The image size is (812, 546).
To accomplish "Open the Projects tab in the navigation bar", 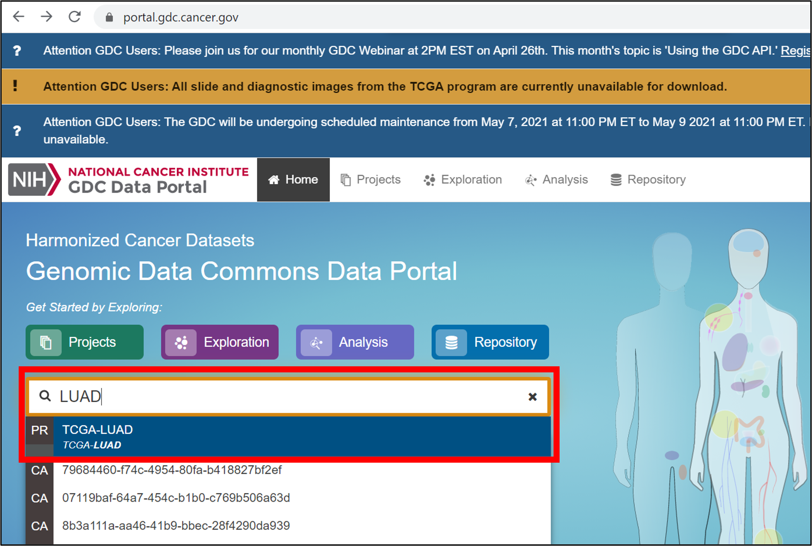I will pyautogui.click(x=371, y=180).
